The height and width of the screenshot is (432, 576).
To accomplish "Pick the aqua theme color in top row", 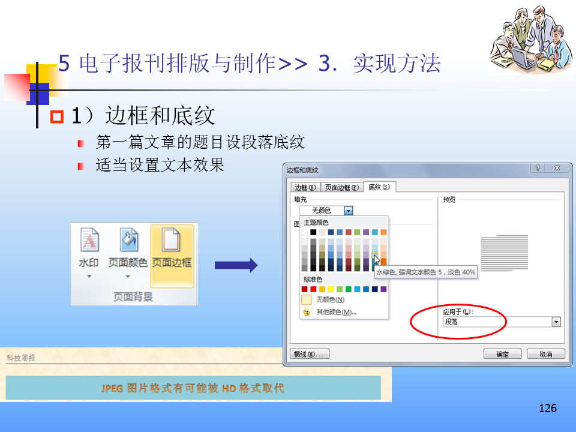I will 375,232.
